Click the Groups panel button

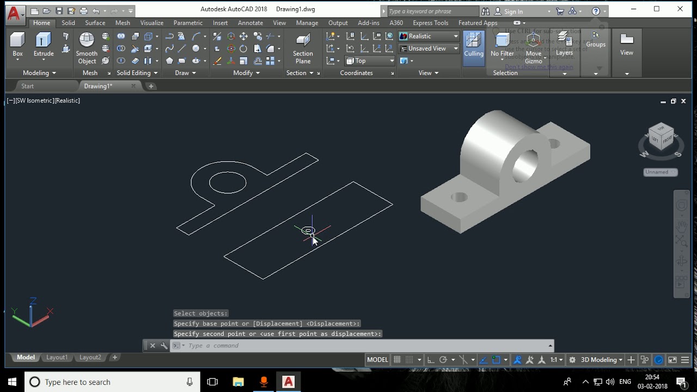pos(596,40)
